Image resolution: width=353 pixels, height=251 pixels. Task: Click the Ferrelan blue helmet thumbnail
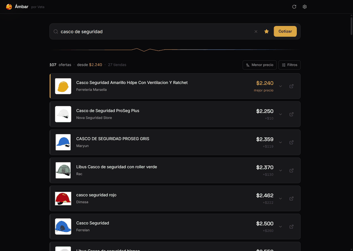tap(63, 226)
